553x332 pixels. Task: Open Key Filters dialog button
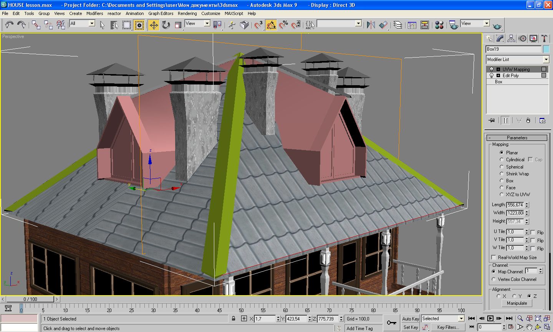448,327
